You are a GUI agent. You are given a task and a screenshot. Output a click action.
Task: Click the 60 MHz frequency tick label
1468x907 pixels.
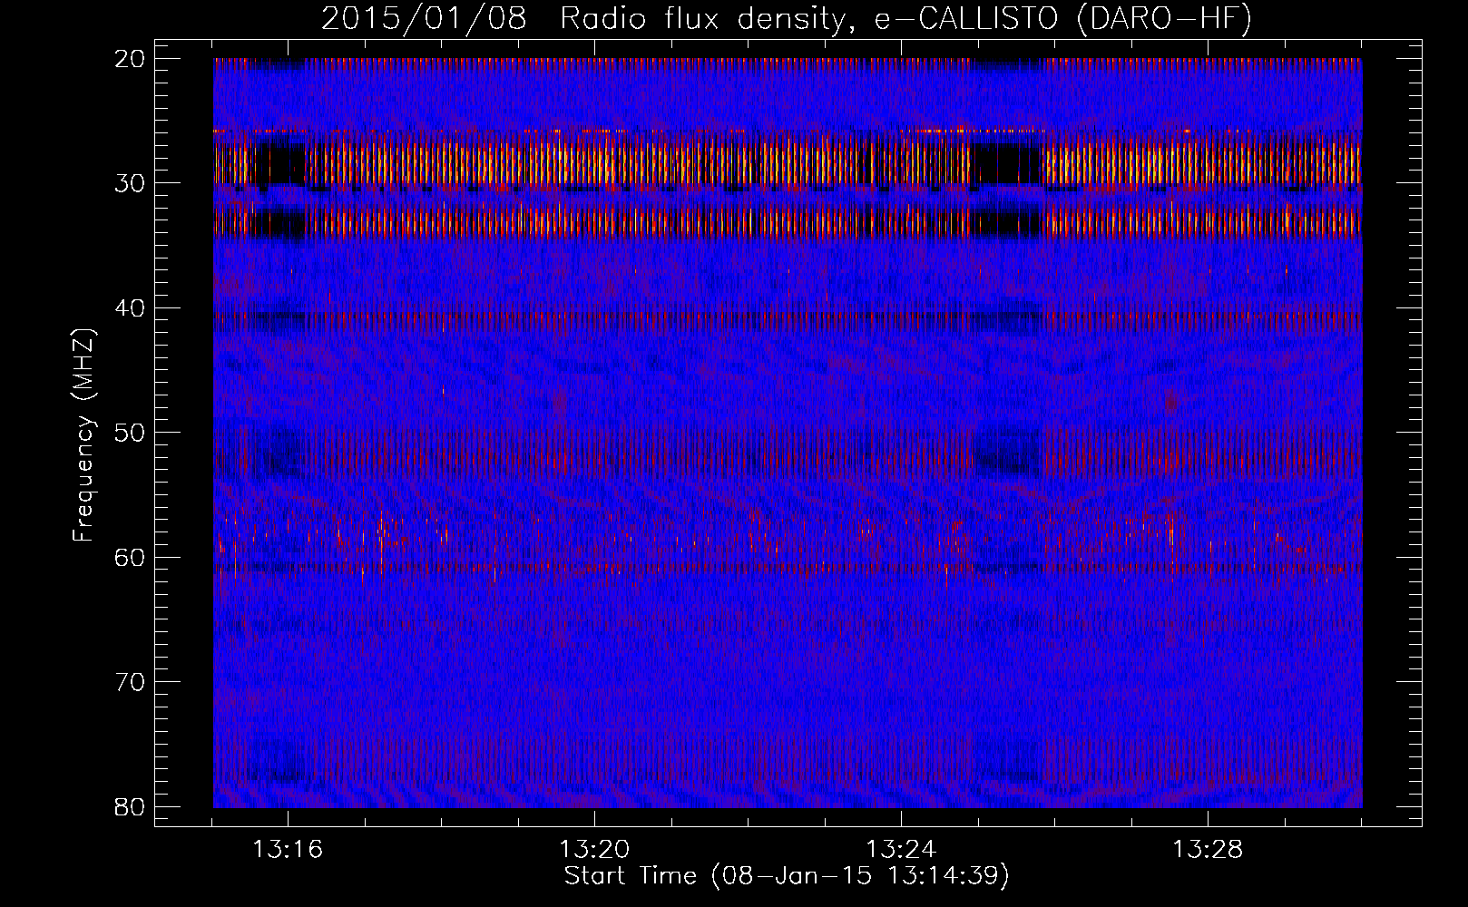click(130, 557)
